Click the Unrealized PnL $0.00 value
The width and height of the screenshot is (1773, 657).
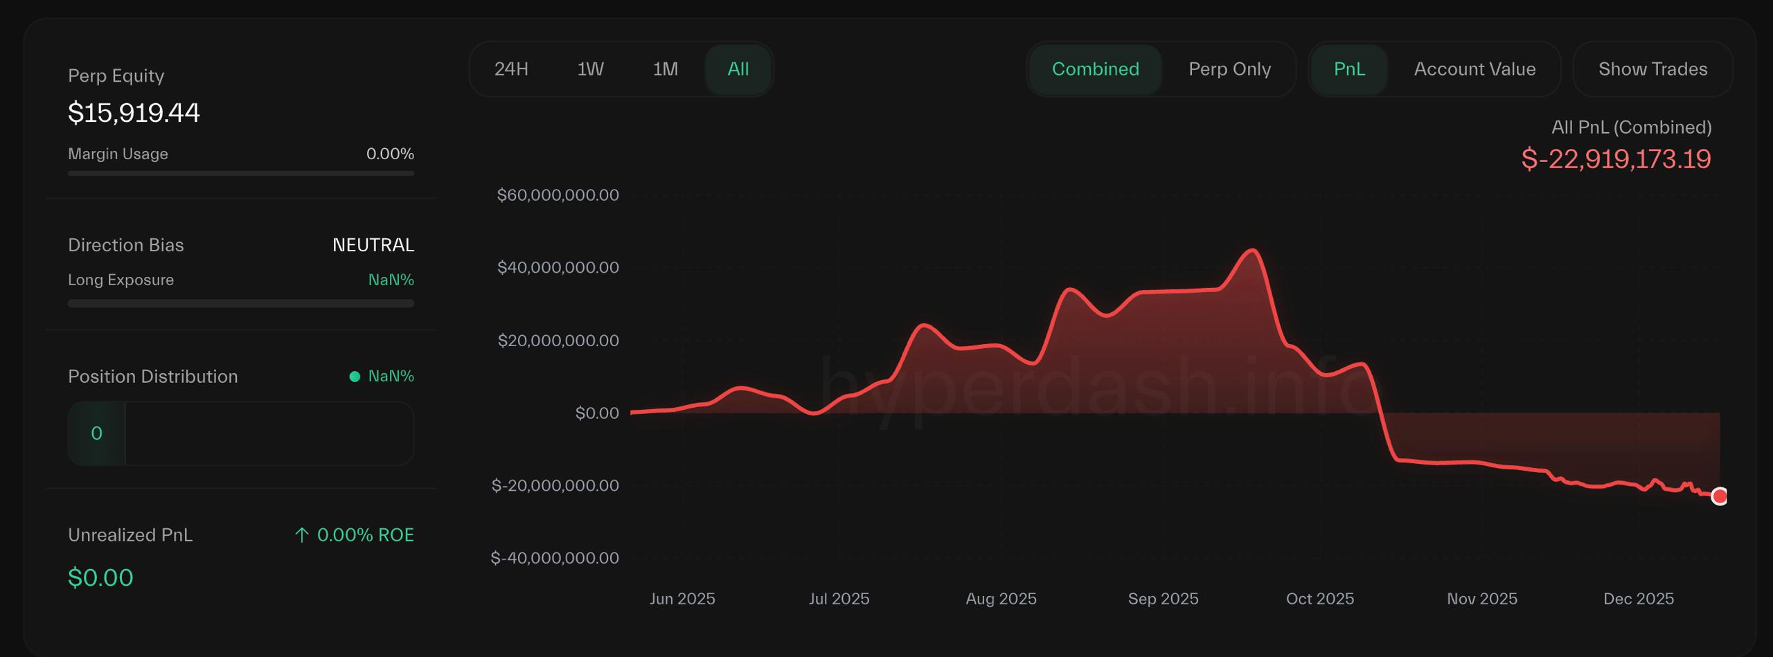coord(100,577)
